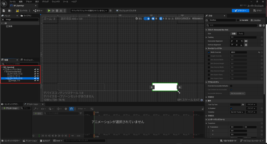Click the lock icon in the viewport toolbar
The width and height of the screenshot is (267, 144).
(x=148, y=19)
